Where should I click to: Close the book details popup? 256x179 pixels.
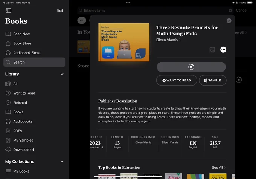click(229, 21)
